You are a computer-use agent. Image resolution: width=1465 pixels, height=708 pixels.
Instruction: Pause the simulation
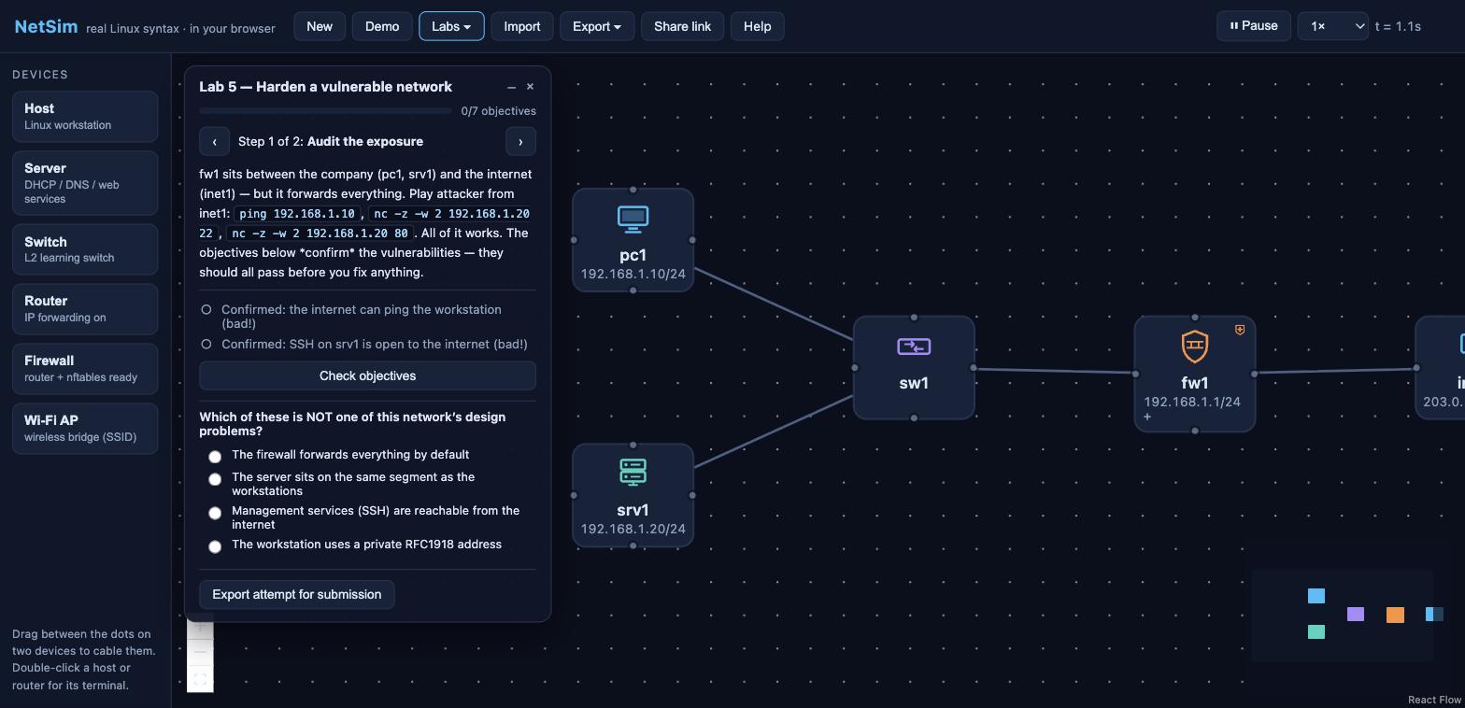(1254, 26)
